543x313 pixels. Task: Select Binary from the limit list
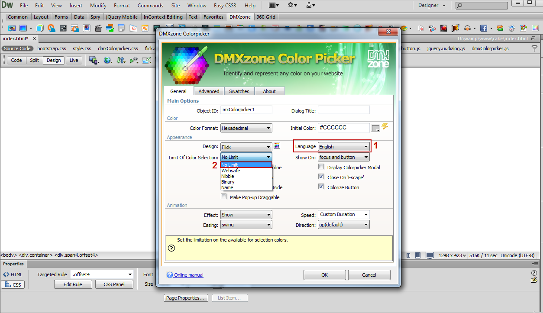click(x=246, y=182)
